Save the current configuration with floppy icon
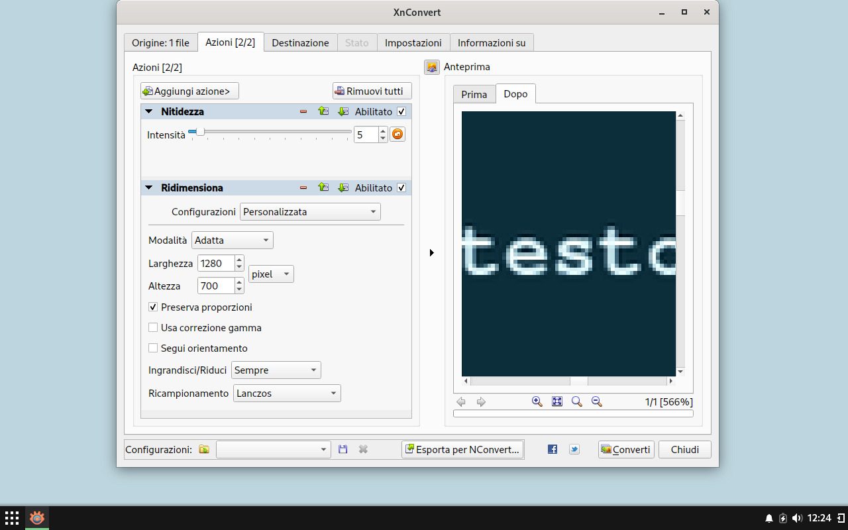The height and width of the screenshot is (530, 848). 343,449
